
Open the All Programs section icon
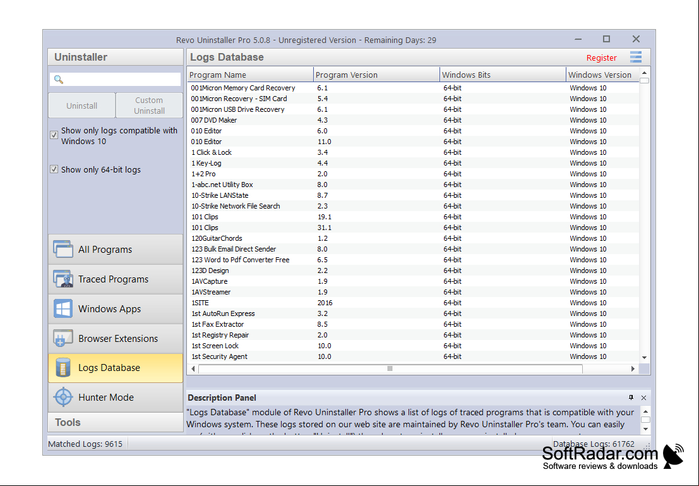(x=63, y=249)
